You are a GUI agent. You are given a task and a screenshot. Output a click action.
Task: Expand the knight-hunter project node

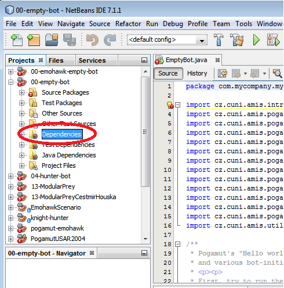(x=11, y=218)
